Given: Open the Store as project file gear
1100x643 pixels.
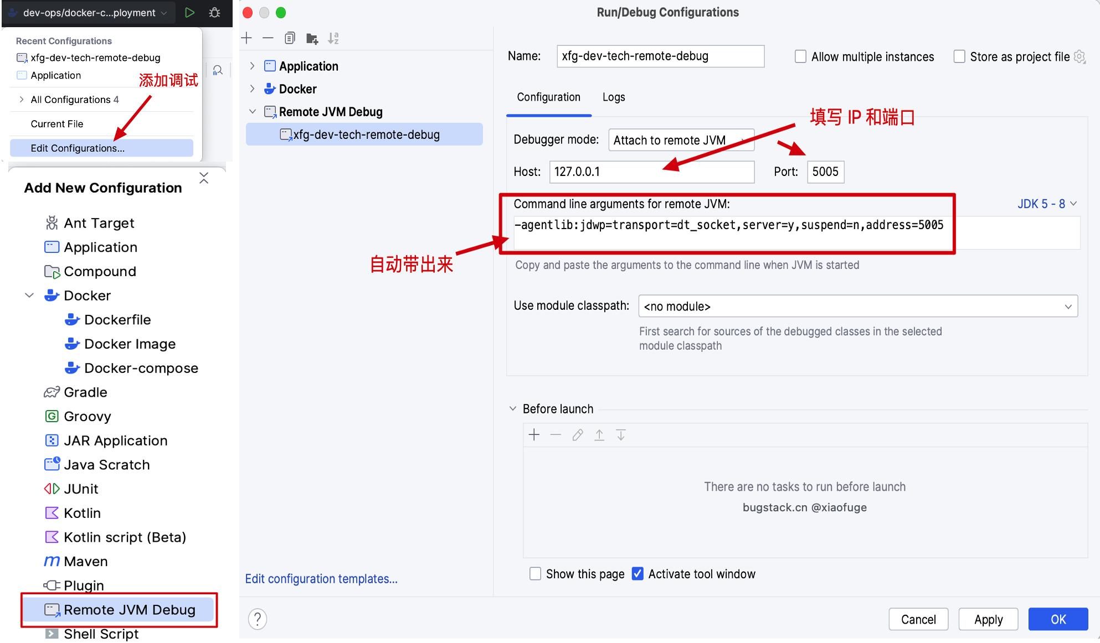Looking at the screenshot, I should point(1080,56).
